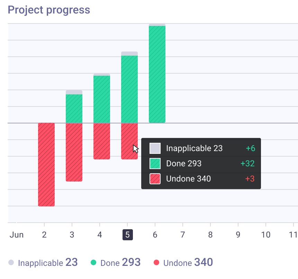This screenshot has width=298, height=279.
Task: Select the green Done bar for June 4
Action: (102, 99)
